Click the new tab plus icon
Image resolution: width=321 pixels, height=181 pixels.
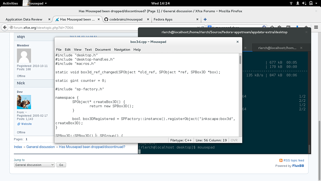click(x=205, y=19)
